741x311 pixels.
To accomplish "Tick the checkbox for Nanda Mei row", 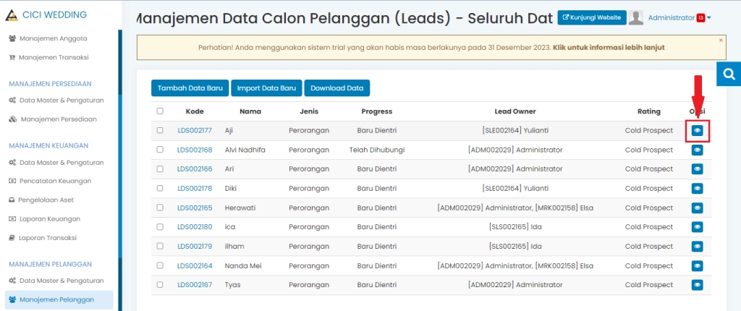I will 160,265.
